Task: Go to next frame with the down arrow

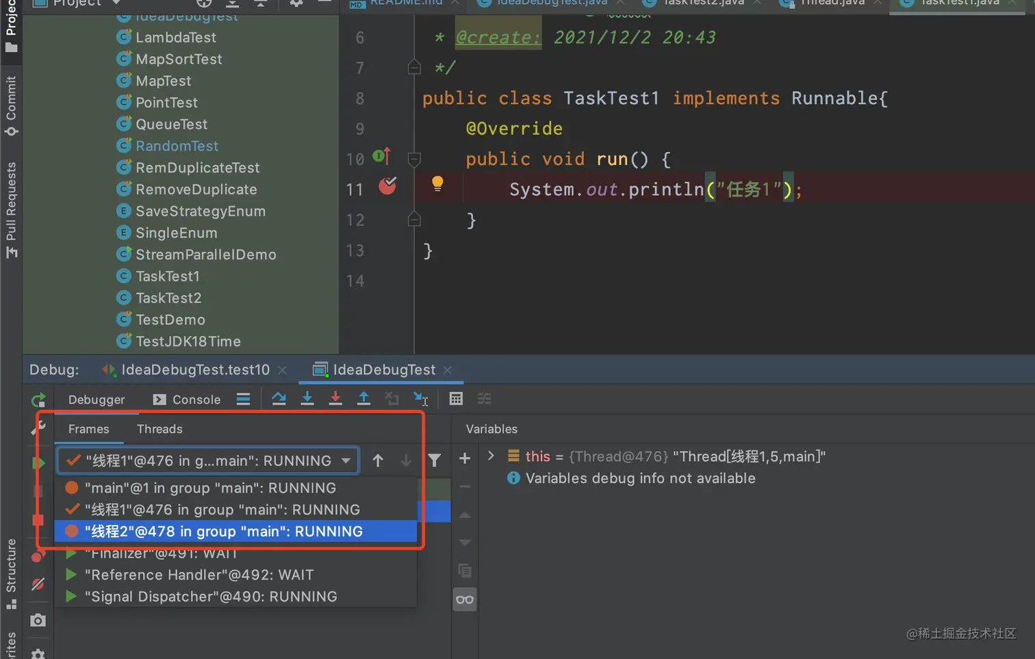Action: 406,461
